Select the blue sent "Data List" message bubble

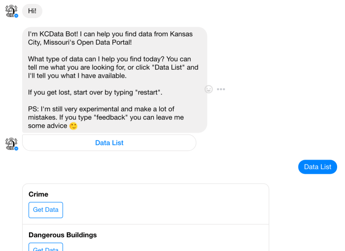[317, 167]
